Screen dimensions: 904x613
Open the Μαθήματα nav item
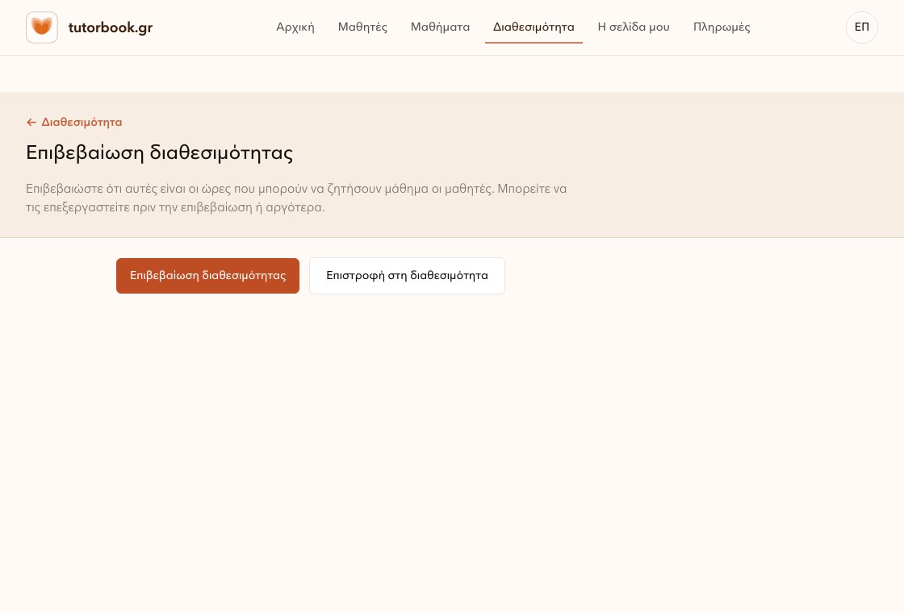click(440, 27)
